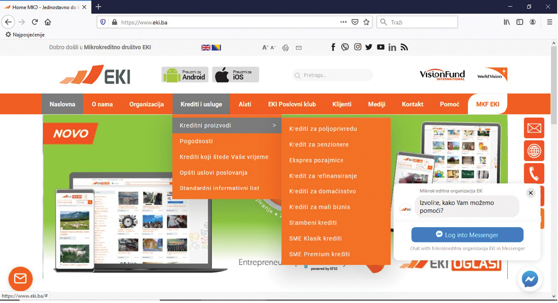Open the Klijenti menu
558x303 pixels.
pos(342,104)
